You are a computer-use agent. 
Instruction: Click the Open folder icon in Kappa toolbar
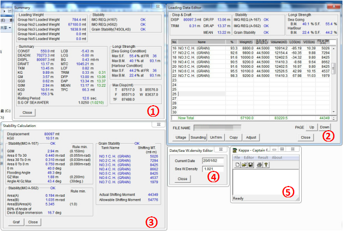tap(244, 165)
